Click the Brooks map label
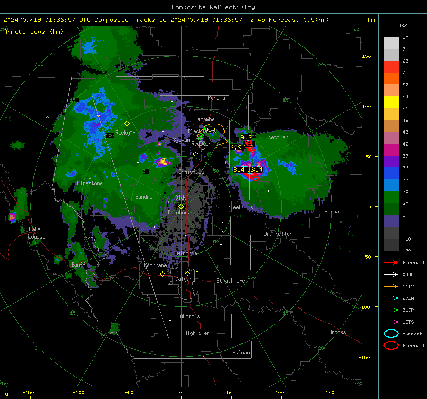The height and width of the screenshot is (399, 427). [x=337, y=332]
